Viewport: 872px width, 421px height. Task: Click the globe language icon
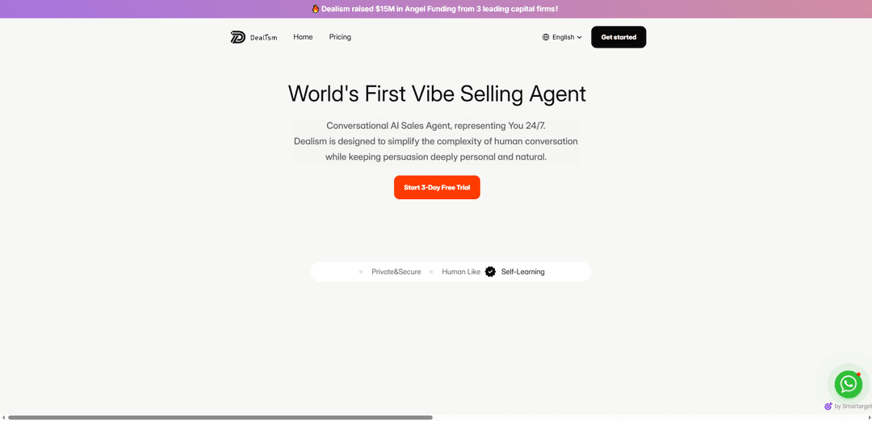coord(546,37)
